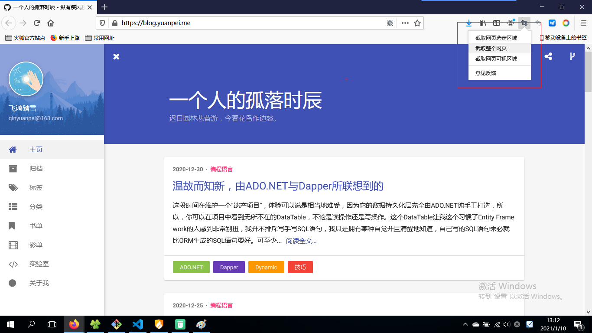Open the page actions three-dot menu

point(405,23)
